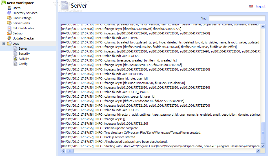The image size is (268, 156).
Task: Click the Config log gear icon
Action: [x=15, y=64]
